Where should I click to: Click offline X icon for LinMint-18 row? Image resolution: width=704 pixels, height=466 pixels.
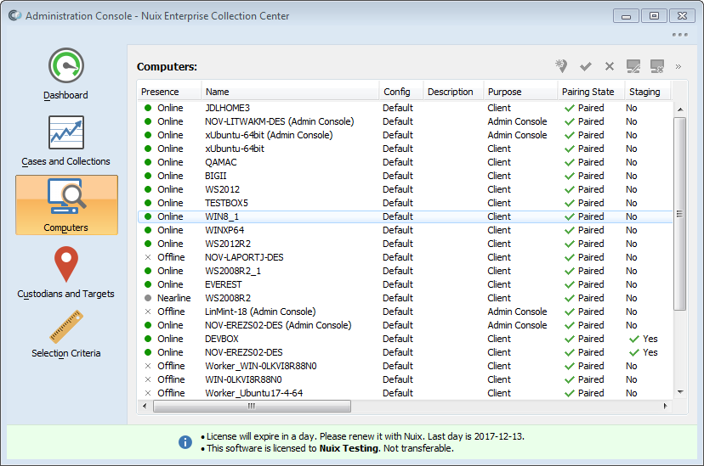coord(147,312)
